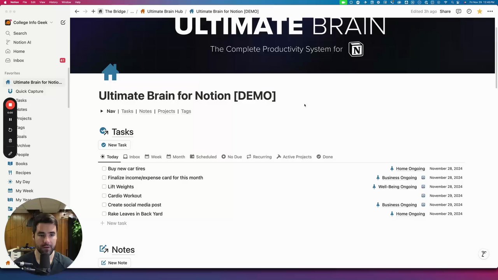Open the Window menu in the menu bar
This screenshot has width=498, height=280.
click(x=66, y=2)
